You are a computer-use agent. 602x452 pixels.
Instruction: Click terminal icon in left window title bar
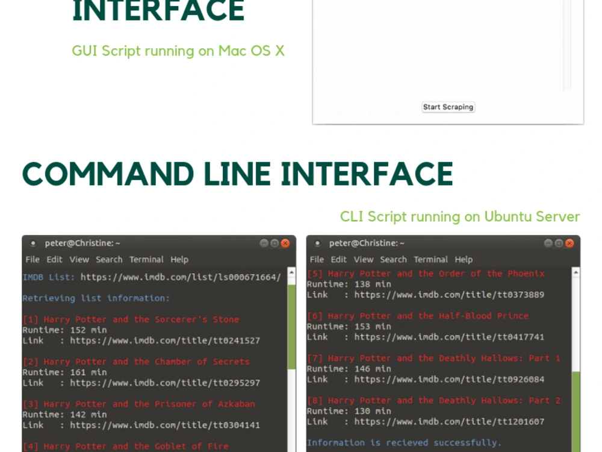(x=33, y=243)
